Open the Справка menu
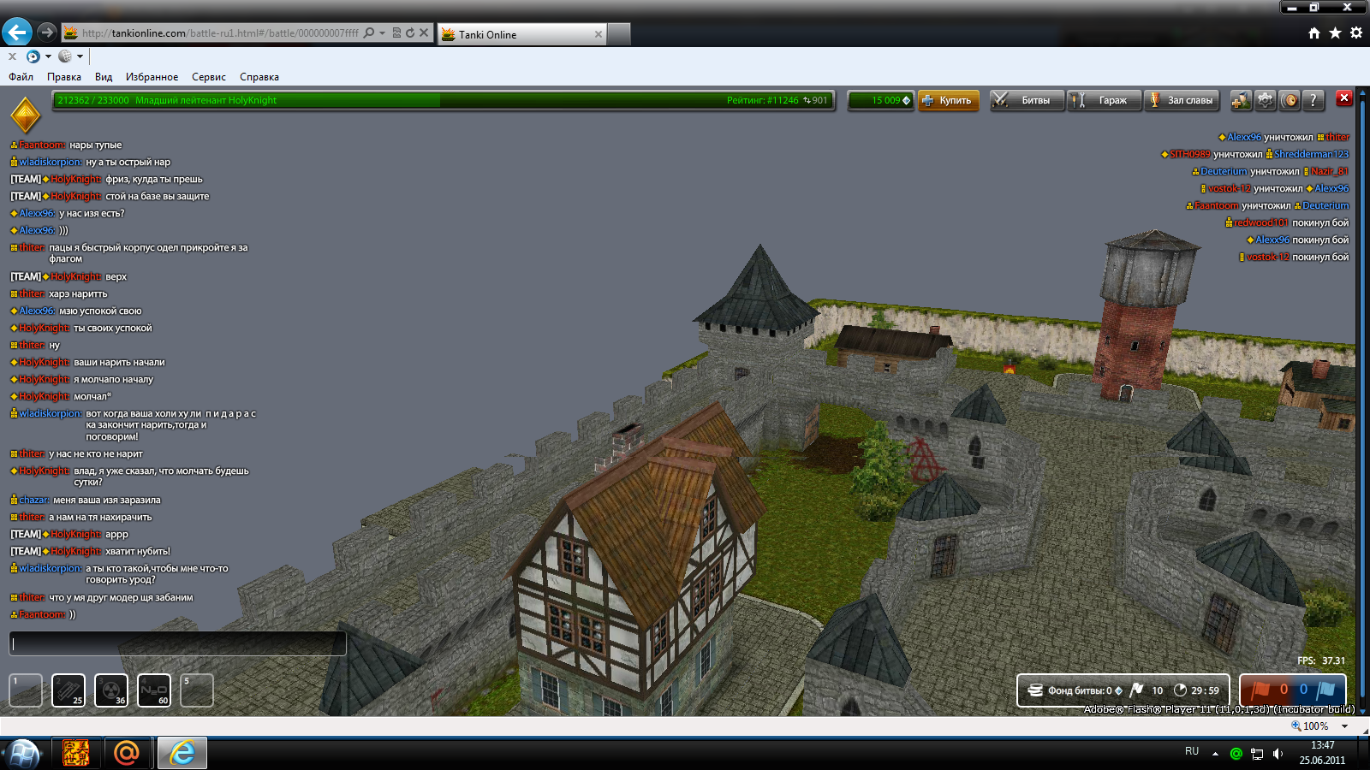1370x770 pixels. [x=259, y=77]
